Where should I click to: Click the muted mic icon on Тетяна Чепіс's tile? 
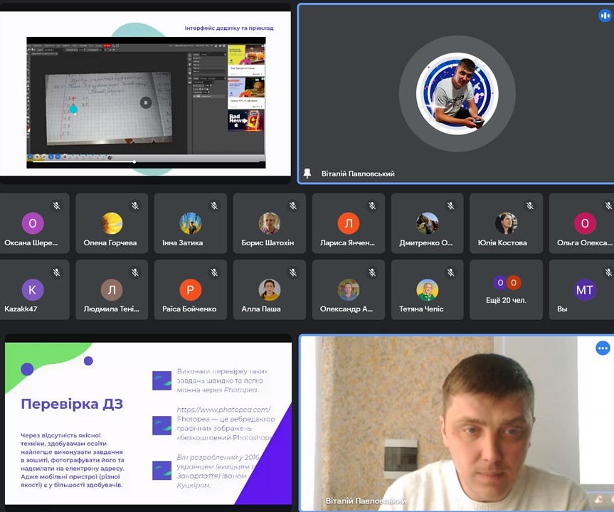click(x=450, y=272)
